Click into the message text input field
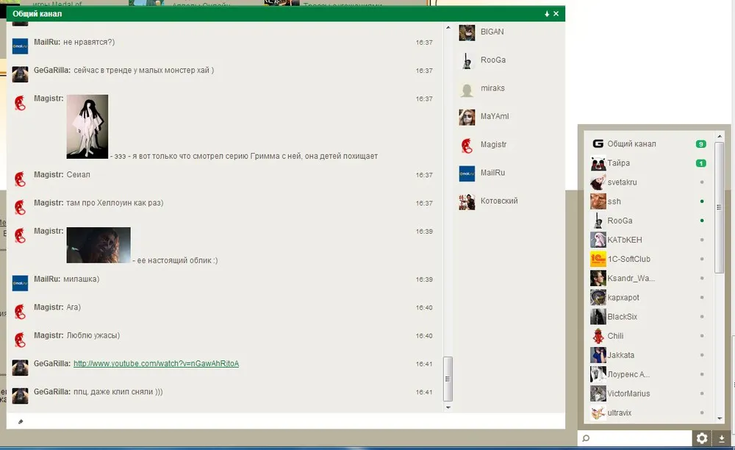 click(x=287, y=421)
